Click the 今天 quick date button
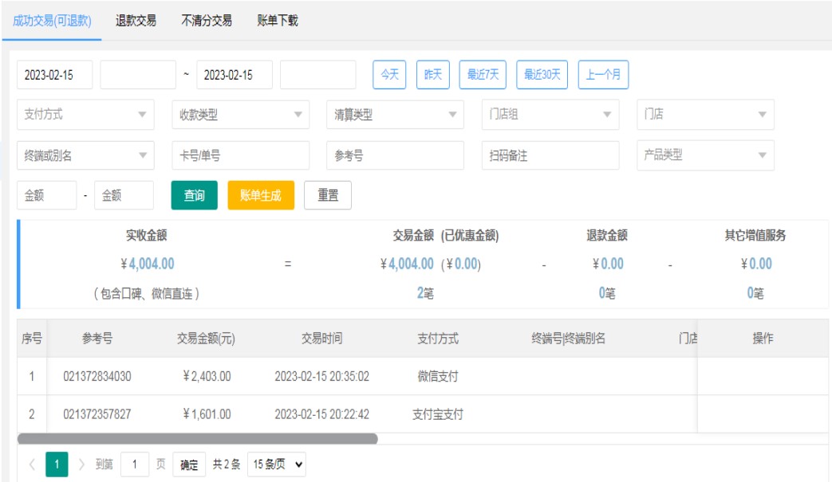This screenshot has height=482, width=832. click(389, 75)
